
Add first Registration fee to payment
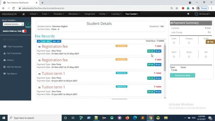[x=158, y=51]
